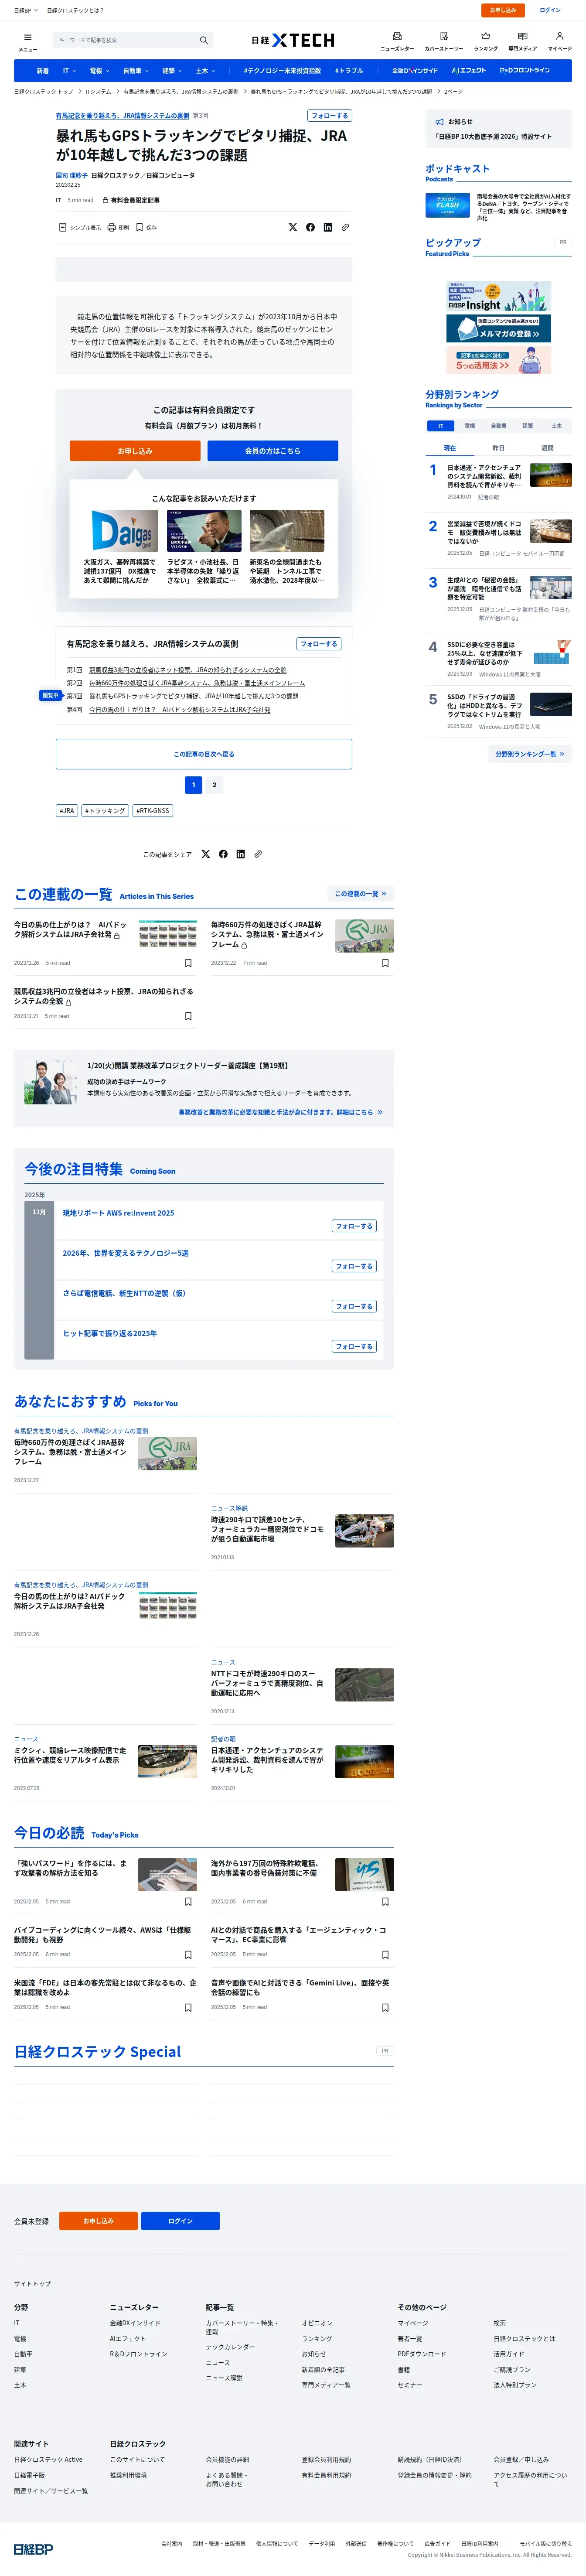Open 第1回 競馬収益3兆円の立役者 link
The image size is (586, 2576).
(x=187, y=670)
